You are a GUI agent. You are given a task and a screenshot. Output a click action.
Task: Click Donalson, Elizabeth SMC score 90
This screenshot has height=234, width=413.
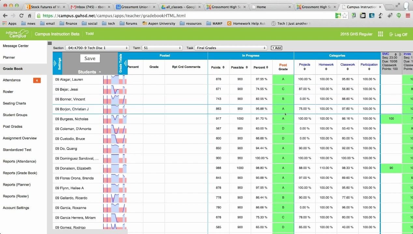[x=391, y=168]
